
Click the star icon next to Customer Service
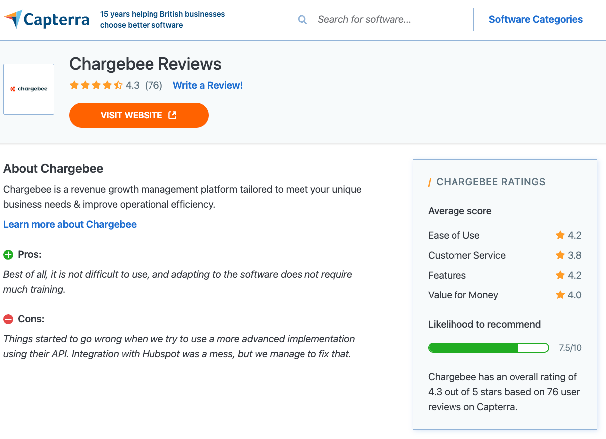559,255
